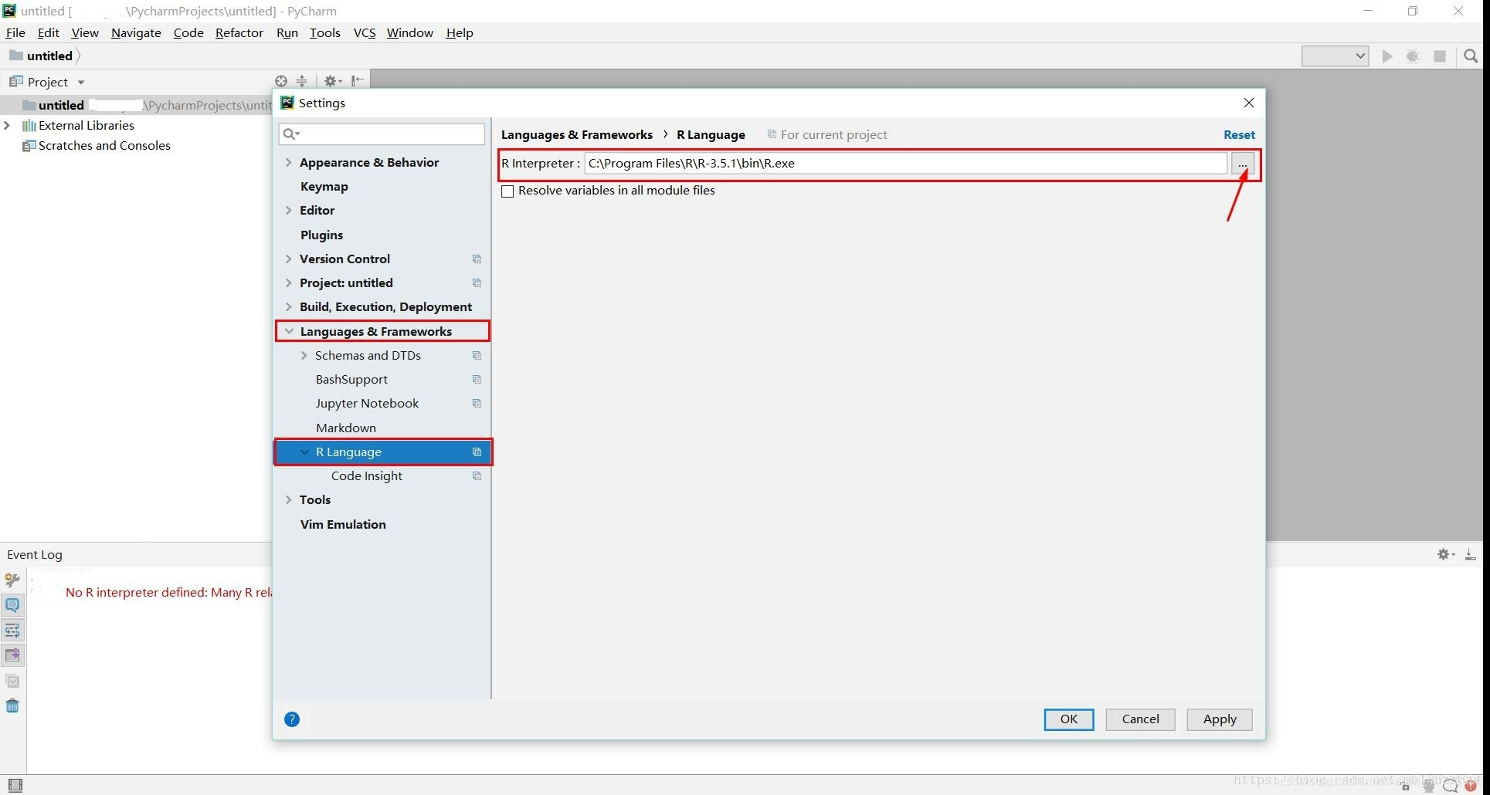The height and width of the screenshot is (795, 1490).
Task: Open the VCS menu
Action: [x=365, y=32]
